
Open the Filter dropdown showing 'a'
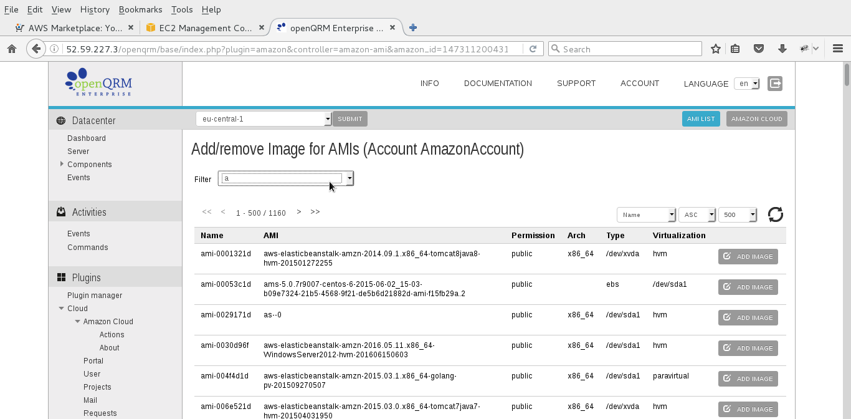(286, 179)
